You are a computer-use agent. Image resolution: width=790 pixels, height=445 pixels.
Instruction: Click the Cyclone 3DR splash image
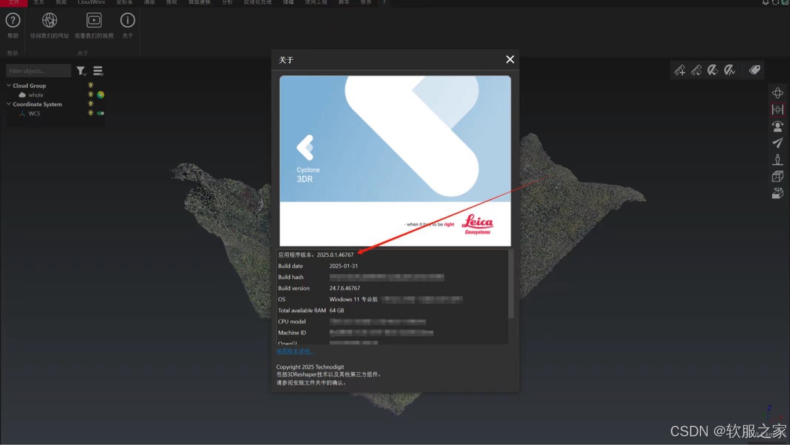395,161
